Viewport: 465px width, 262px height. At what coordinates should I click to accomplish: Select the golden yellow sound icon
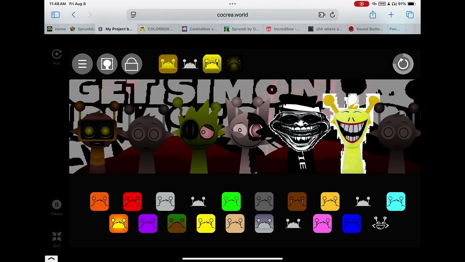click(330, 202)
